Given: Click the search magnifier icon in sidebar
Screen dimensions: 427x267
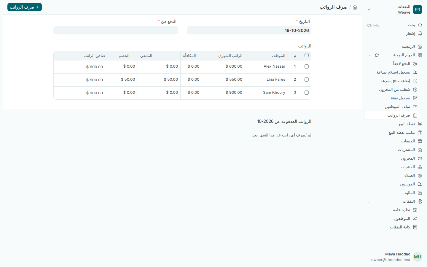Looking at the screenshot, I should (x=420, y=25).
